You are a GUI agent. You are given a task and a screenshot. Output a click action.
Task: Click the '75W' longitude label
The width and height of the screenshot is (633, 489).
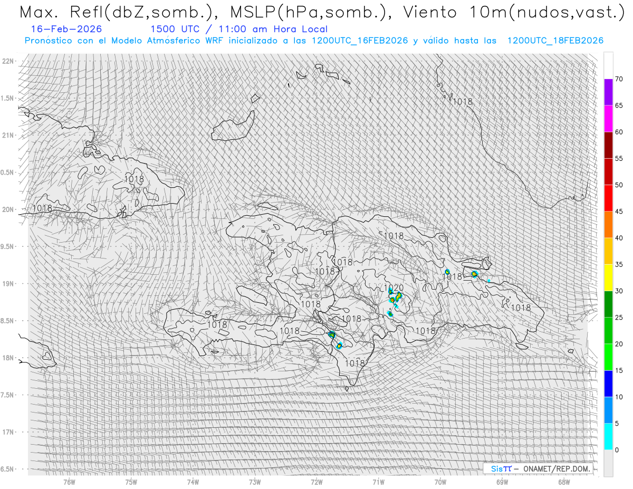coord(131,482)
